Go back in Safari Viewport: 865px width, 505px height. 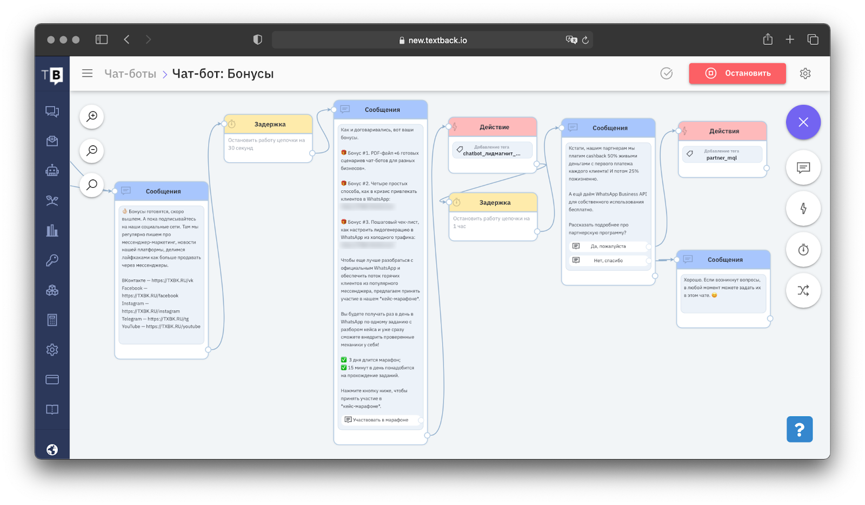(x=127, y=39)
